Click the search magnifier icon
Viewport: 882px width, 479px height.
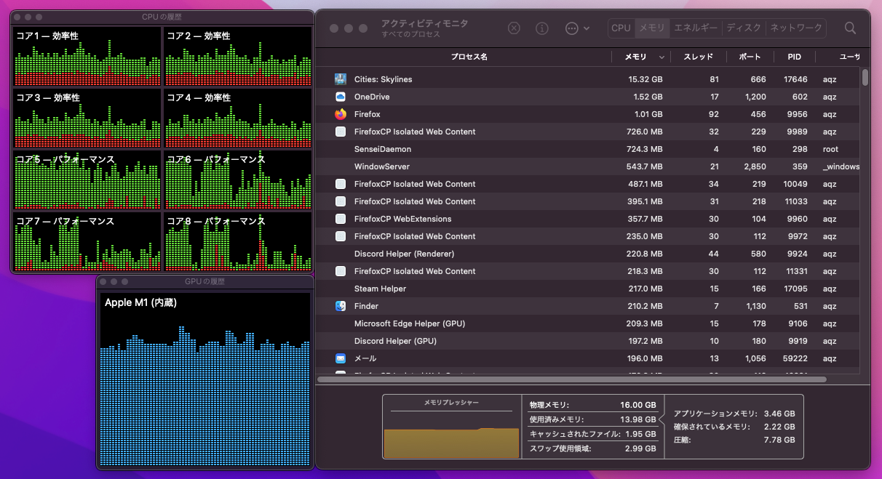point(850,28)
